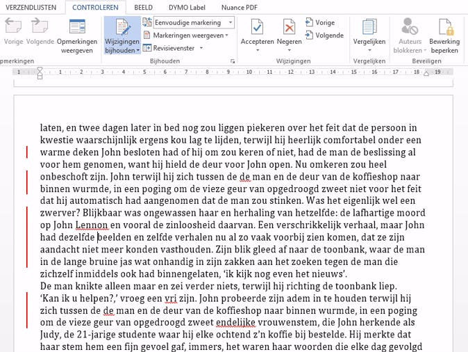The height and width of the screenshot is (352, 468).
Task: Open DYMO Label tab
Action: tap(187, 8)
